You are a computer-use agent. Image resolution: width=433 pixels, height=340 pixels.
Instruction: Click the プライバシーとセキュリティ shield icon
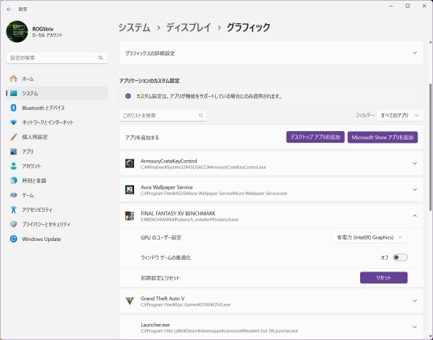(x=14, y=224)
